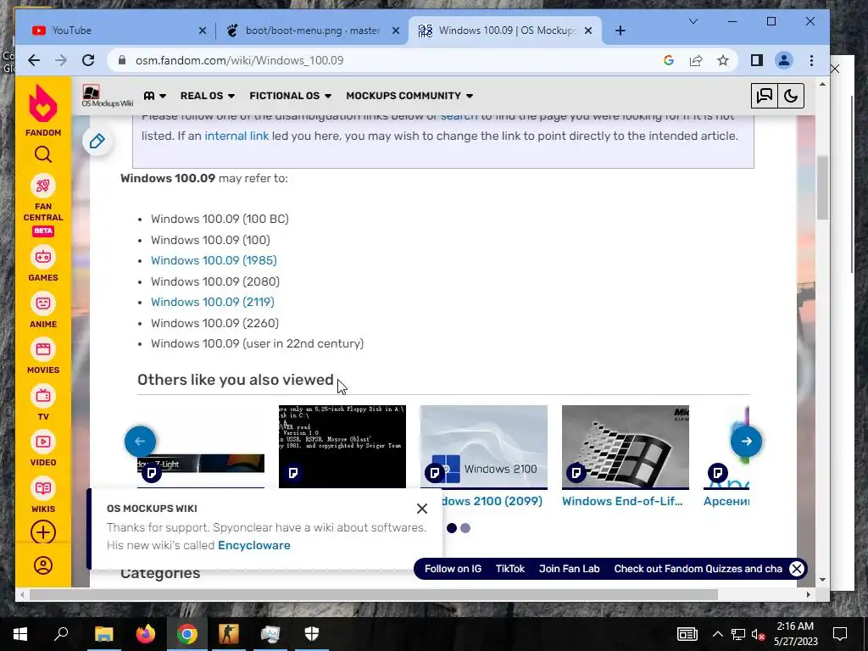Click the address bar URL field

click(387, 60)
